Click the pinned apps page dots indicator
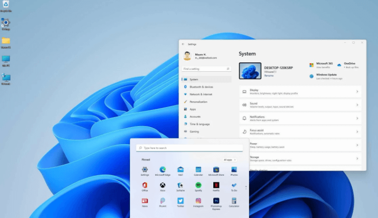This screenshot has width=378, height=218. (x=246, y=188)
